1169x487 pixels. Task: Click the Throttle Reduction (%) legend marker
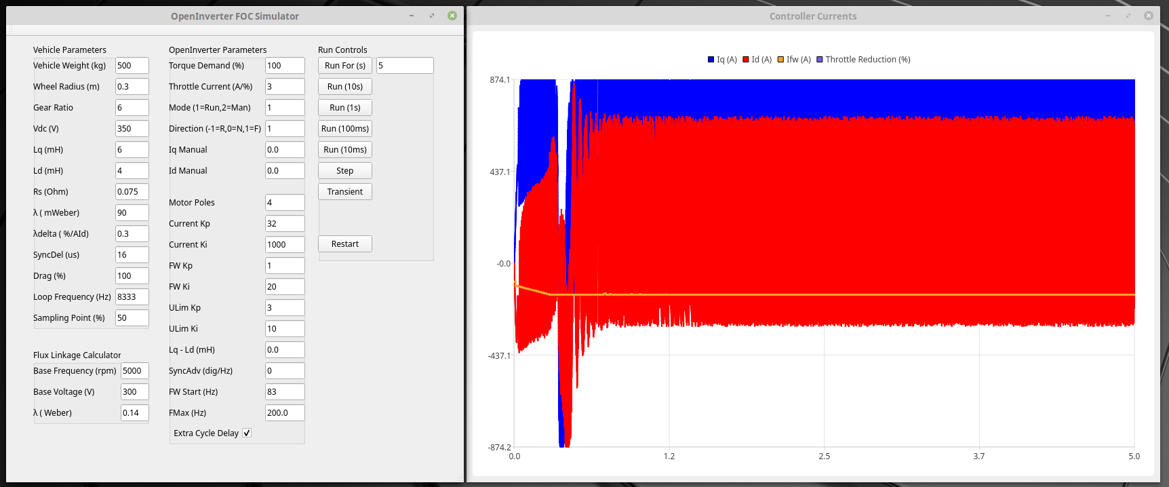[x=820, y=60]
